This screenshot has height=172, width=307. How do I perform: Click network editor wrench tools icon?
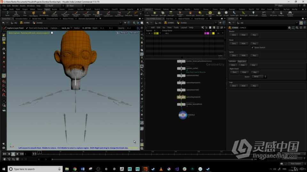(x=203, y=27)
